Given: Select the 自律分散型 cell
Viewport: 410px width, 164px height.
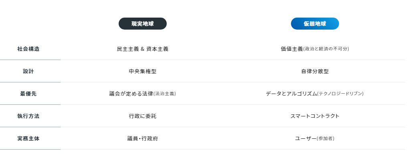Looking at the screenshot, I should point(315,71).
